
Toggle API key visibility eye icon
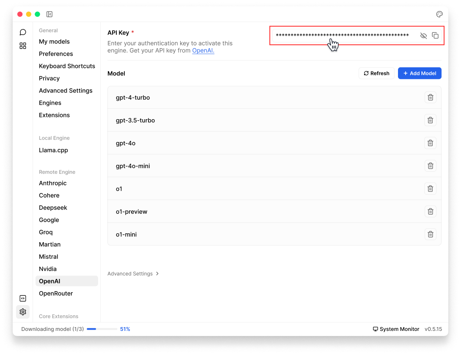pyautogui.click(x=423, y=35)
